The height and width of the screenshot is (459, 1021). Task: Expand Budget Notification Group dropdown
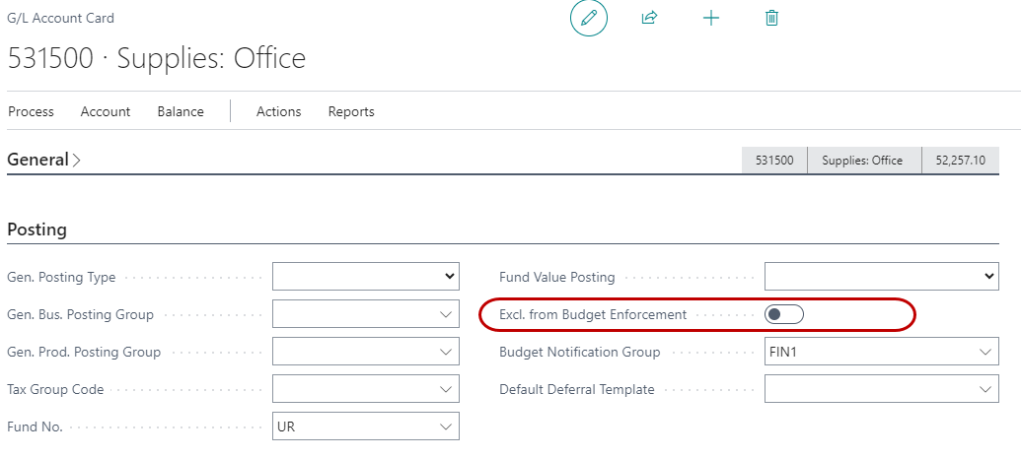[x=985, y=352]
